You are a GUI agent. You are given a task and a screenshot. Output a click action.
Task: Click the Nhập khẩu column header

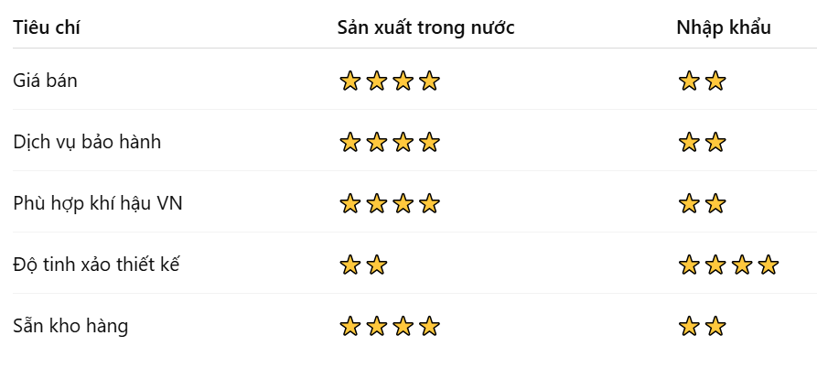[723, 27]
